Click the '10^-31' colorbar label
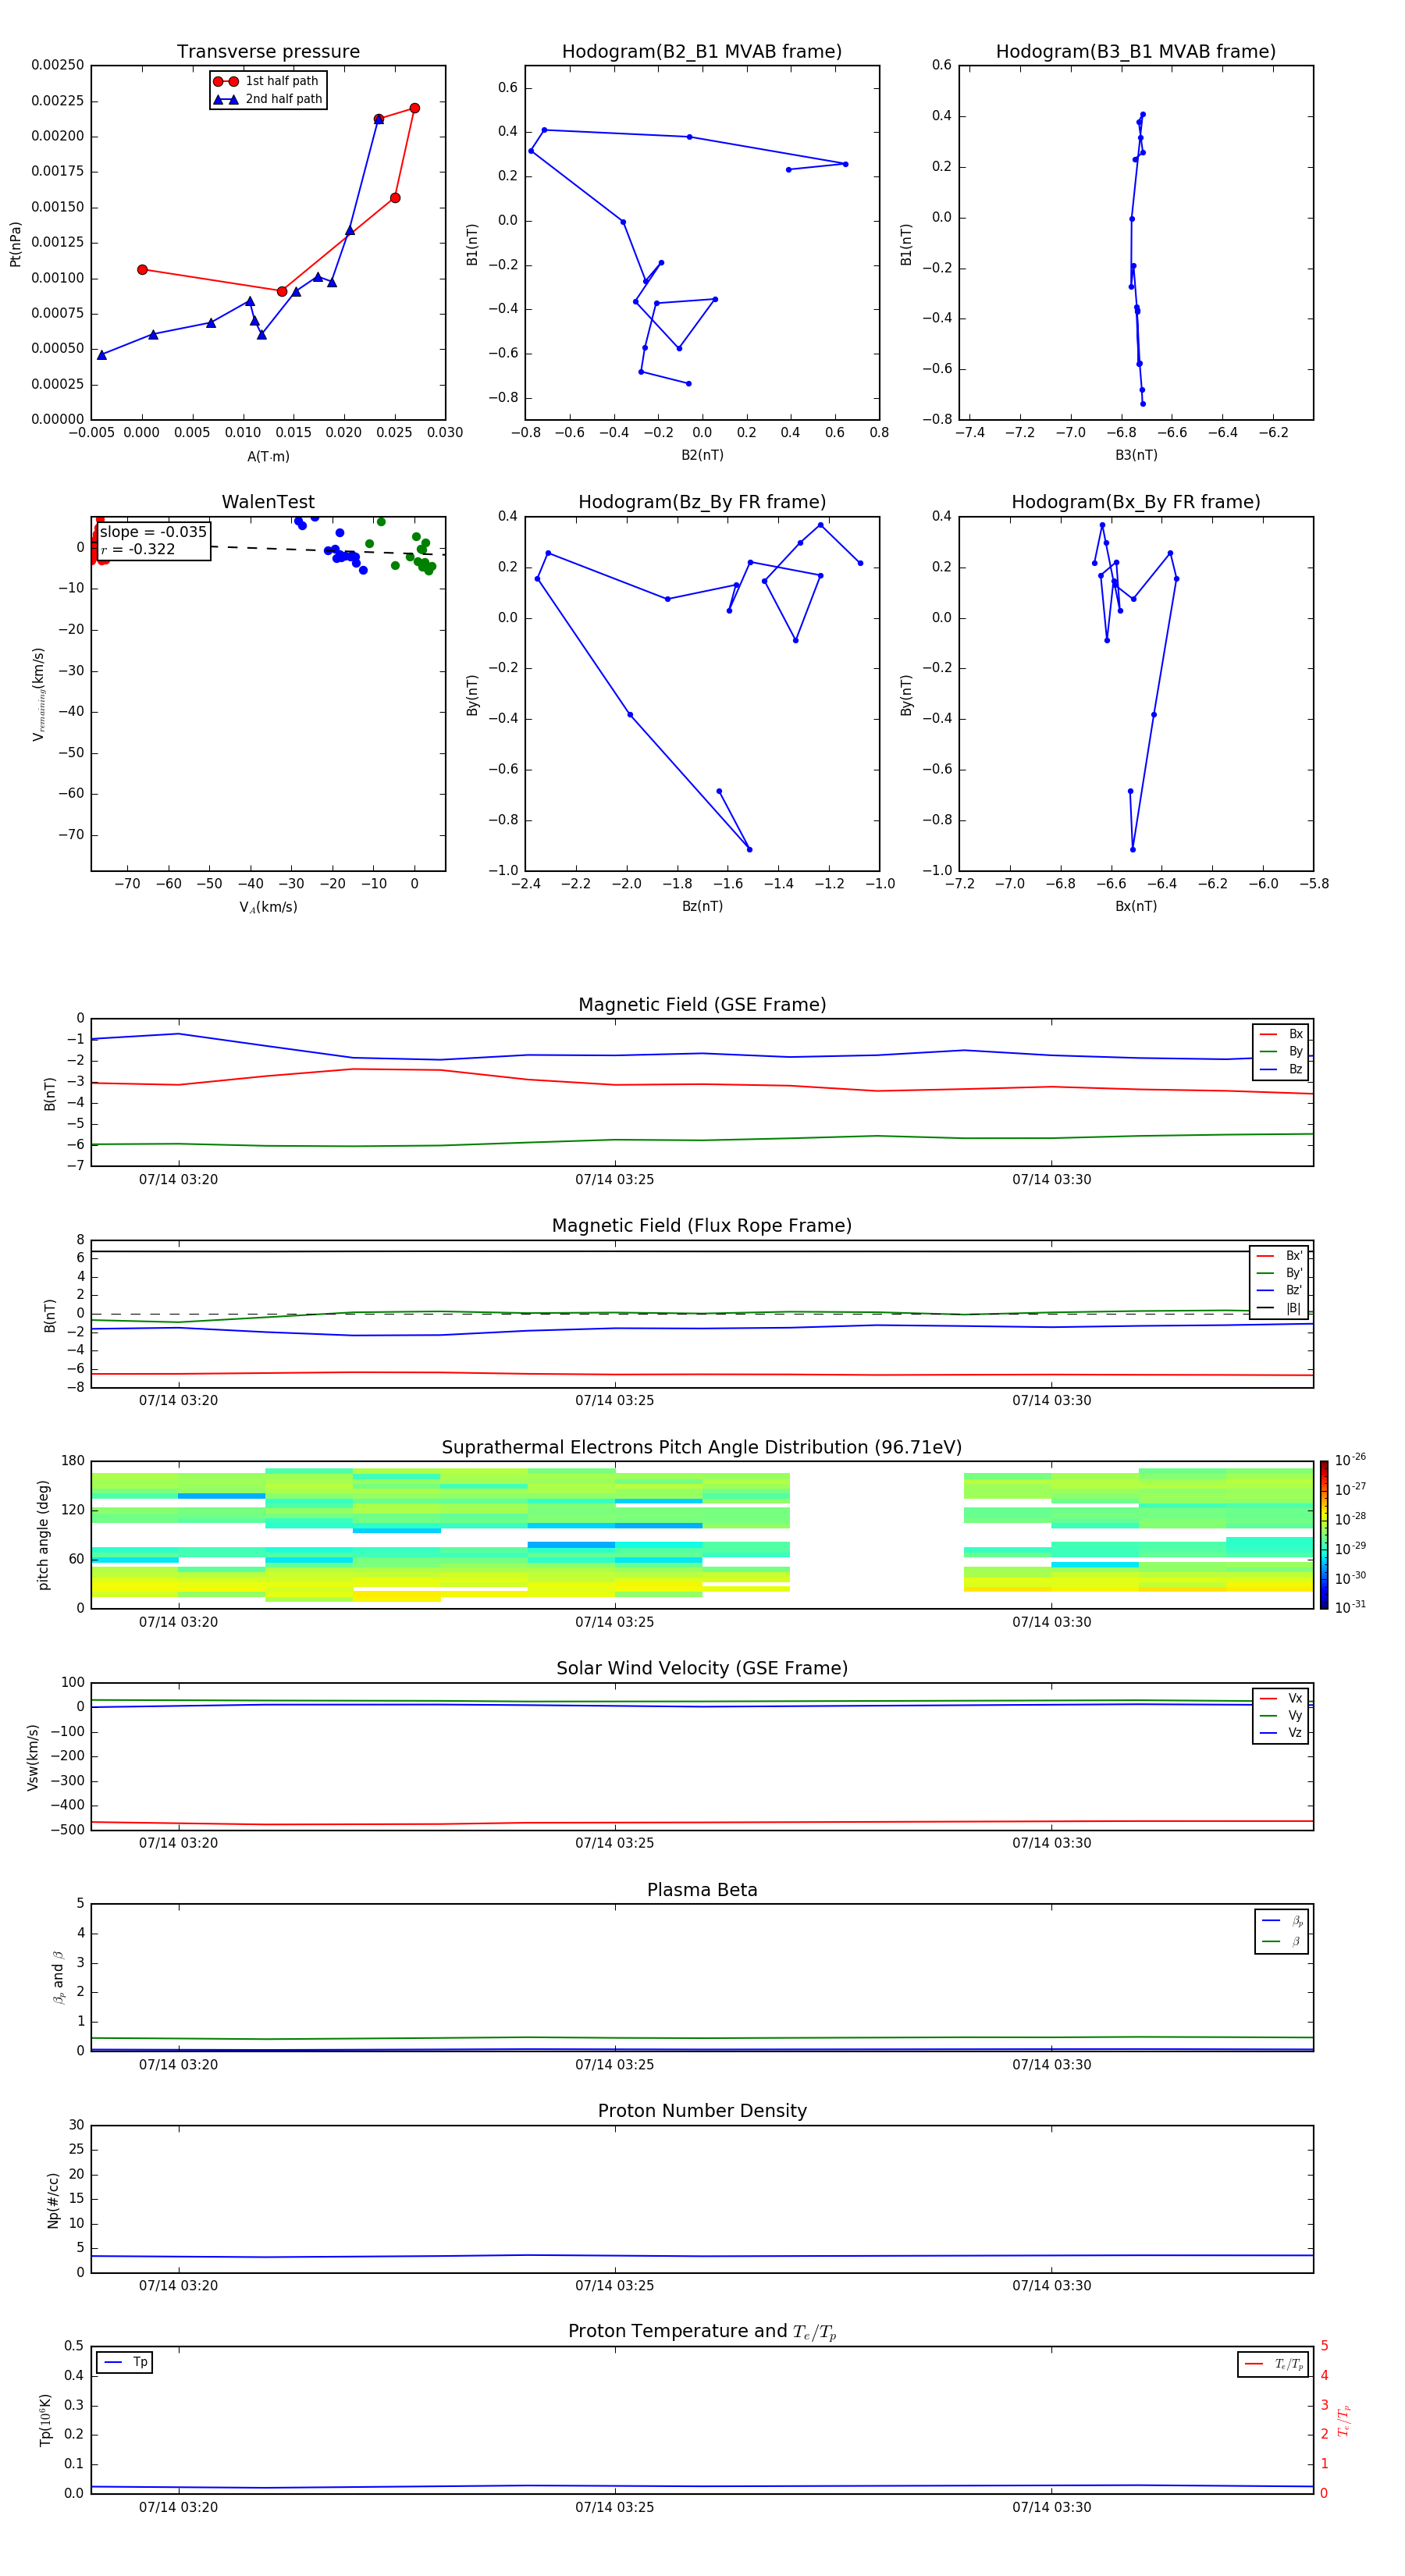The height and width of the screenshot is (2576, 1405). 1350,1607
